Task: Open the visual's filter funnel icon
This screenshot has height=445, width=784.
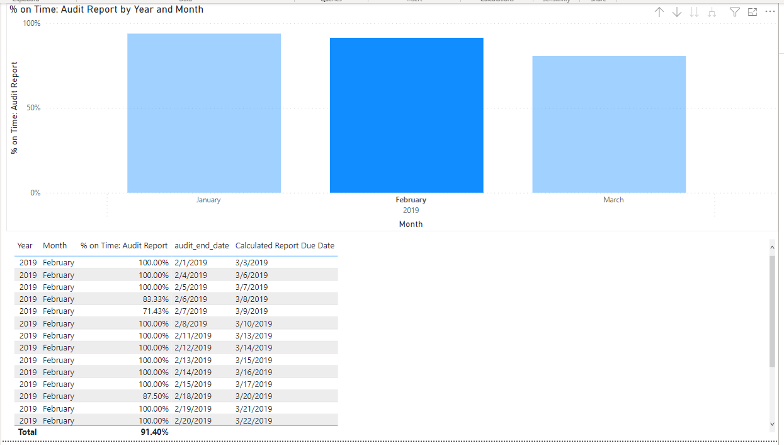Action: [735, 12]
